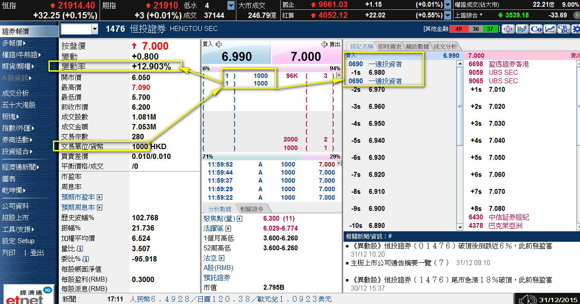Expand the 乾坤燭 menu
Screen dimensions: 580x304
click(14, 190)
